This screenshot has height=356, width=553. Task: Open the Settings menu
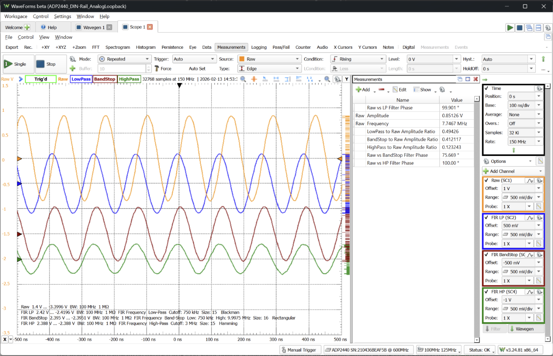click(63, 17)
